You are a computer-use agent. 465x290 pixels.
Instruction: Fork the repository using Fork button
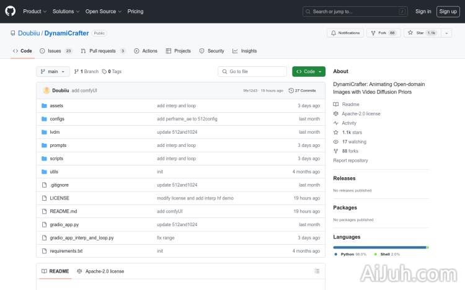pos(383,33)
